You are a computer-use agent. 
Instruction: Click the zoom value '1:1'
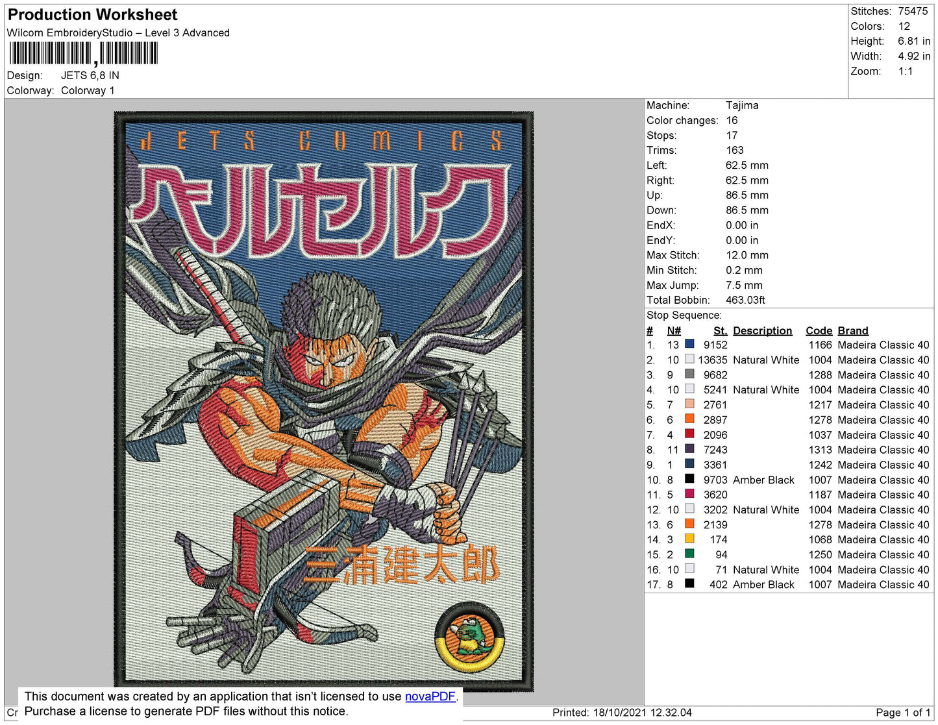(906, 71)
